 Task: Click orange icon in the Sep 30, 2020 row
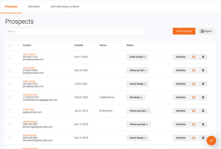click(194, 70)
